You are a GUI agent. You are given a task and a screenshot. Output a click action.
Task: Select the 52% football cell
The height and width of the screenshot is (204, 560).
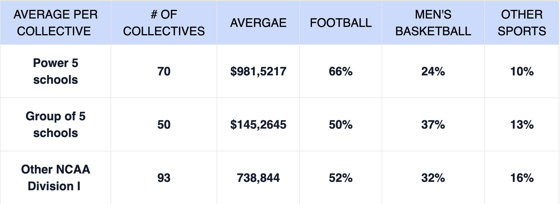(341, 178)
